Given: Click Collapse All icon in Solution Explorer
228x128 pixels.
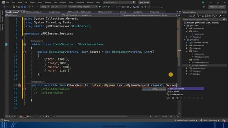Looking at the screenshot, I should (206, 16).
